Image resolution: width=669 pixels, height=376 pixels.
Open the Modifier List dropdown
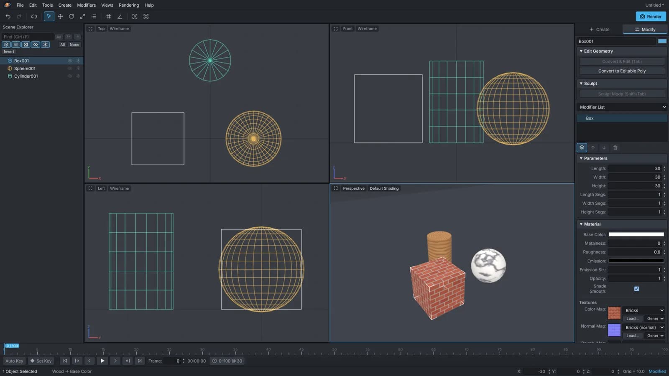click(x=622, y=107)
